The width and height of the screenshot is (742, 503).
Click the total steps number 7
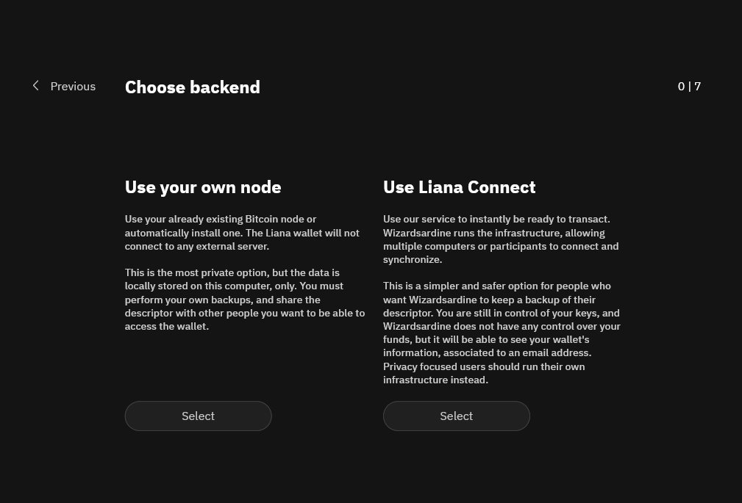click(698, 87)
